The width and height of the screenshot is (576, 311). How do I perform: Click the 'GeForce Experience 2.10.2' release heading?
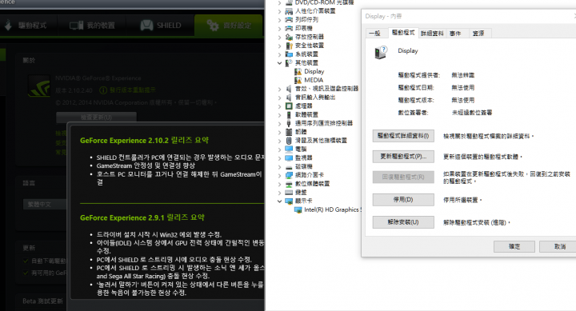[x=144, y=140]
